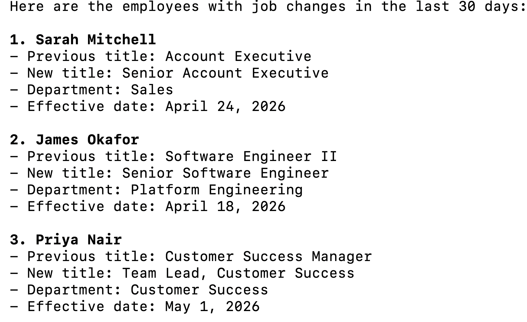
Task: Click Team Lead, Customer Success title
Action: [x=238, y=273]
